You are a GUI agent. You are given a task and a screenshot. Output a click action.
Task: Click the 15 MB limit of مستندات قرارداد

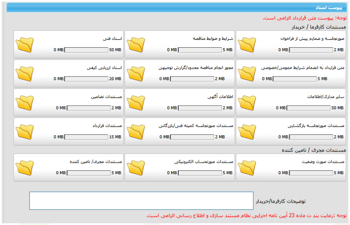(115, 137)
